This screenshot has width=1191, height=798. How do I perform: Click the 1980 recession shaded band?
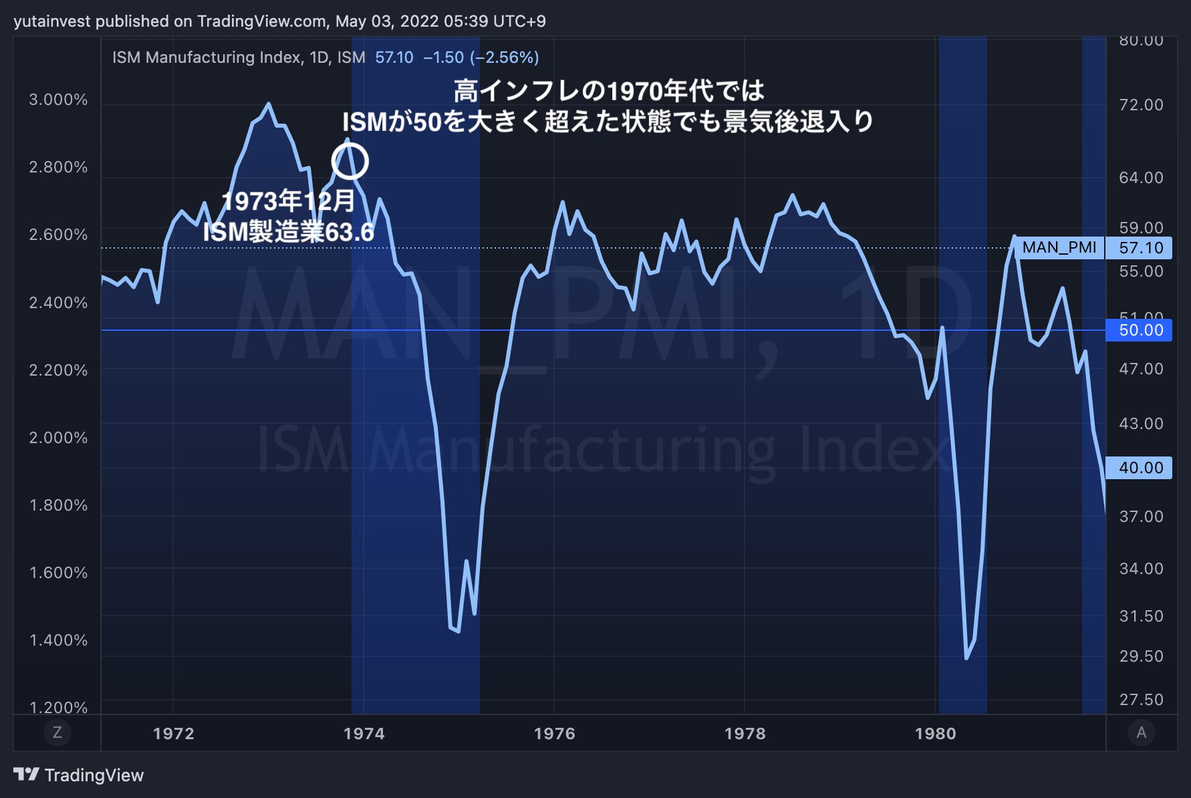[962, 375]
